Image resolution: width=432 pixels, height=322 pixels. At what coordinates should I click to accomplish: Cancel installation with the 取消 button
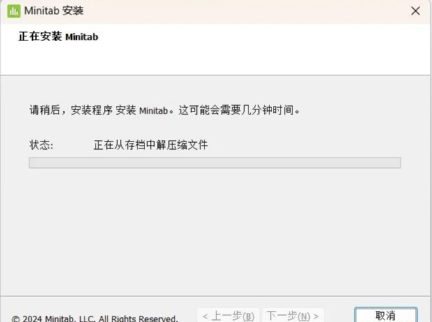385,316
